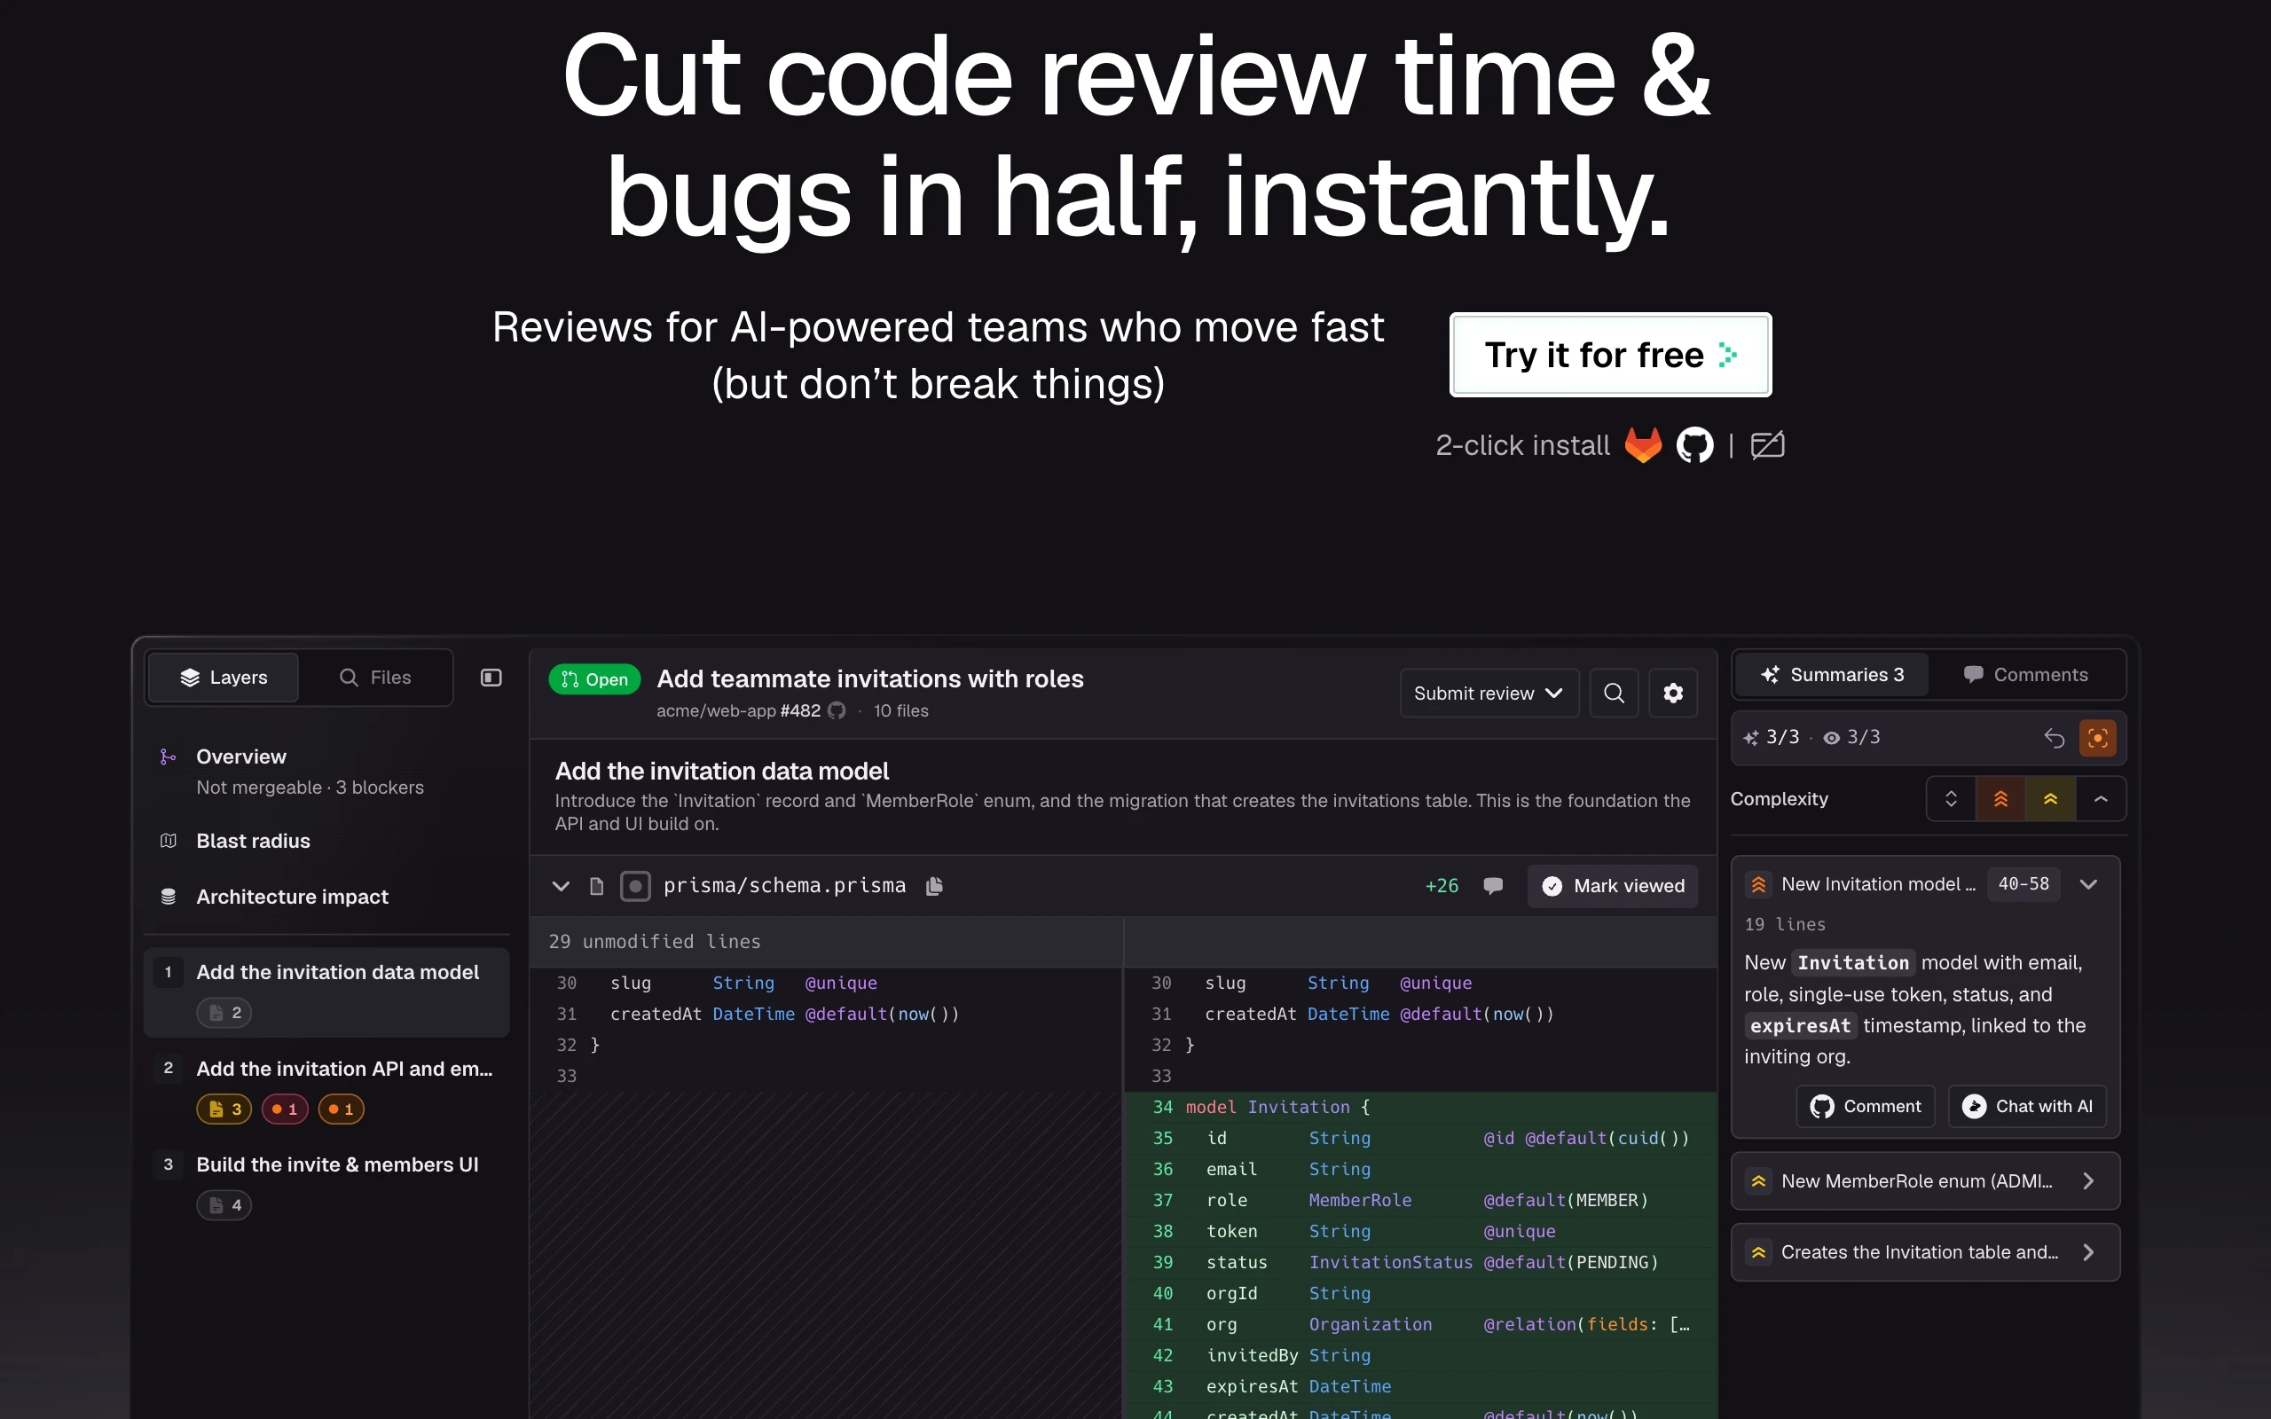Click the 4 files badge on layer 3
Viewport: 2271px width, 1419px height.
point(224,1205)
